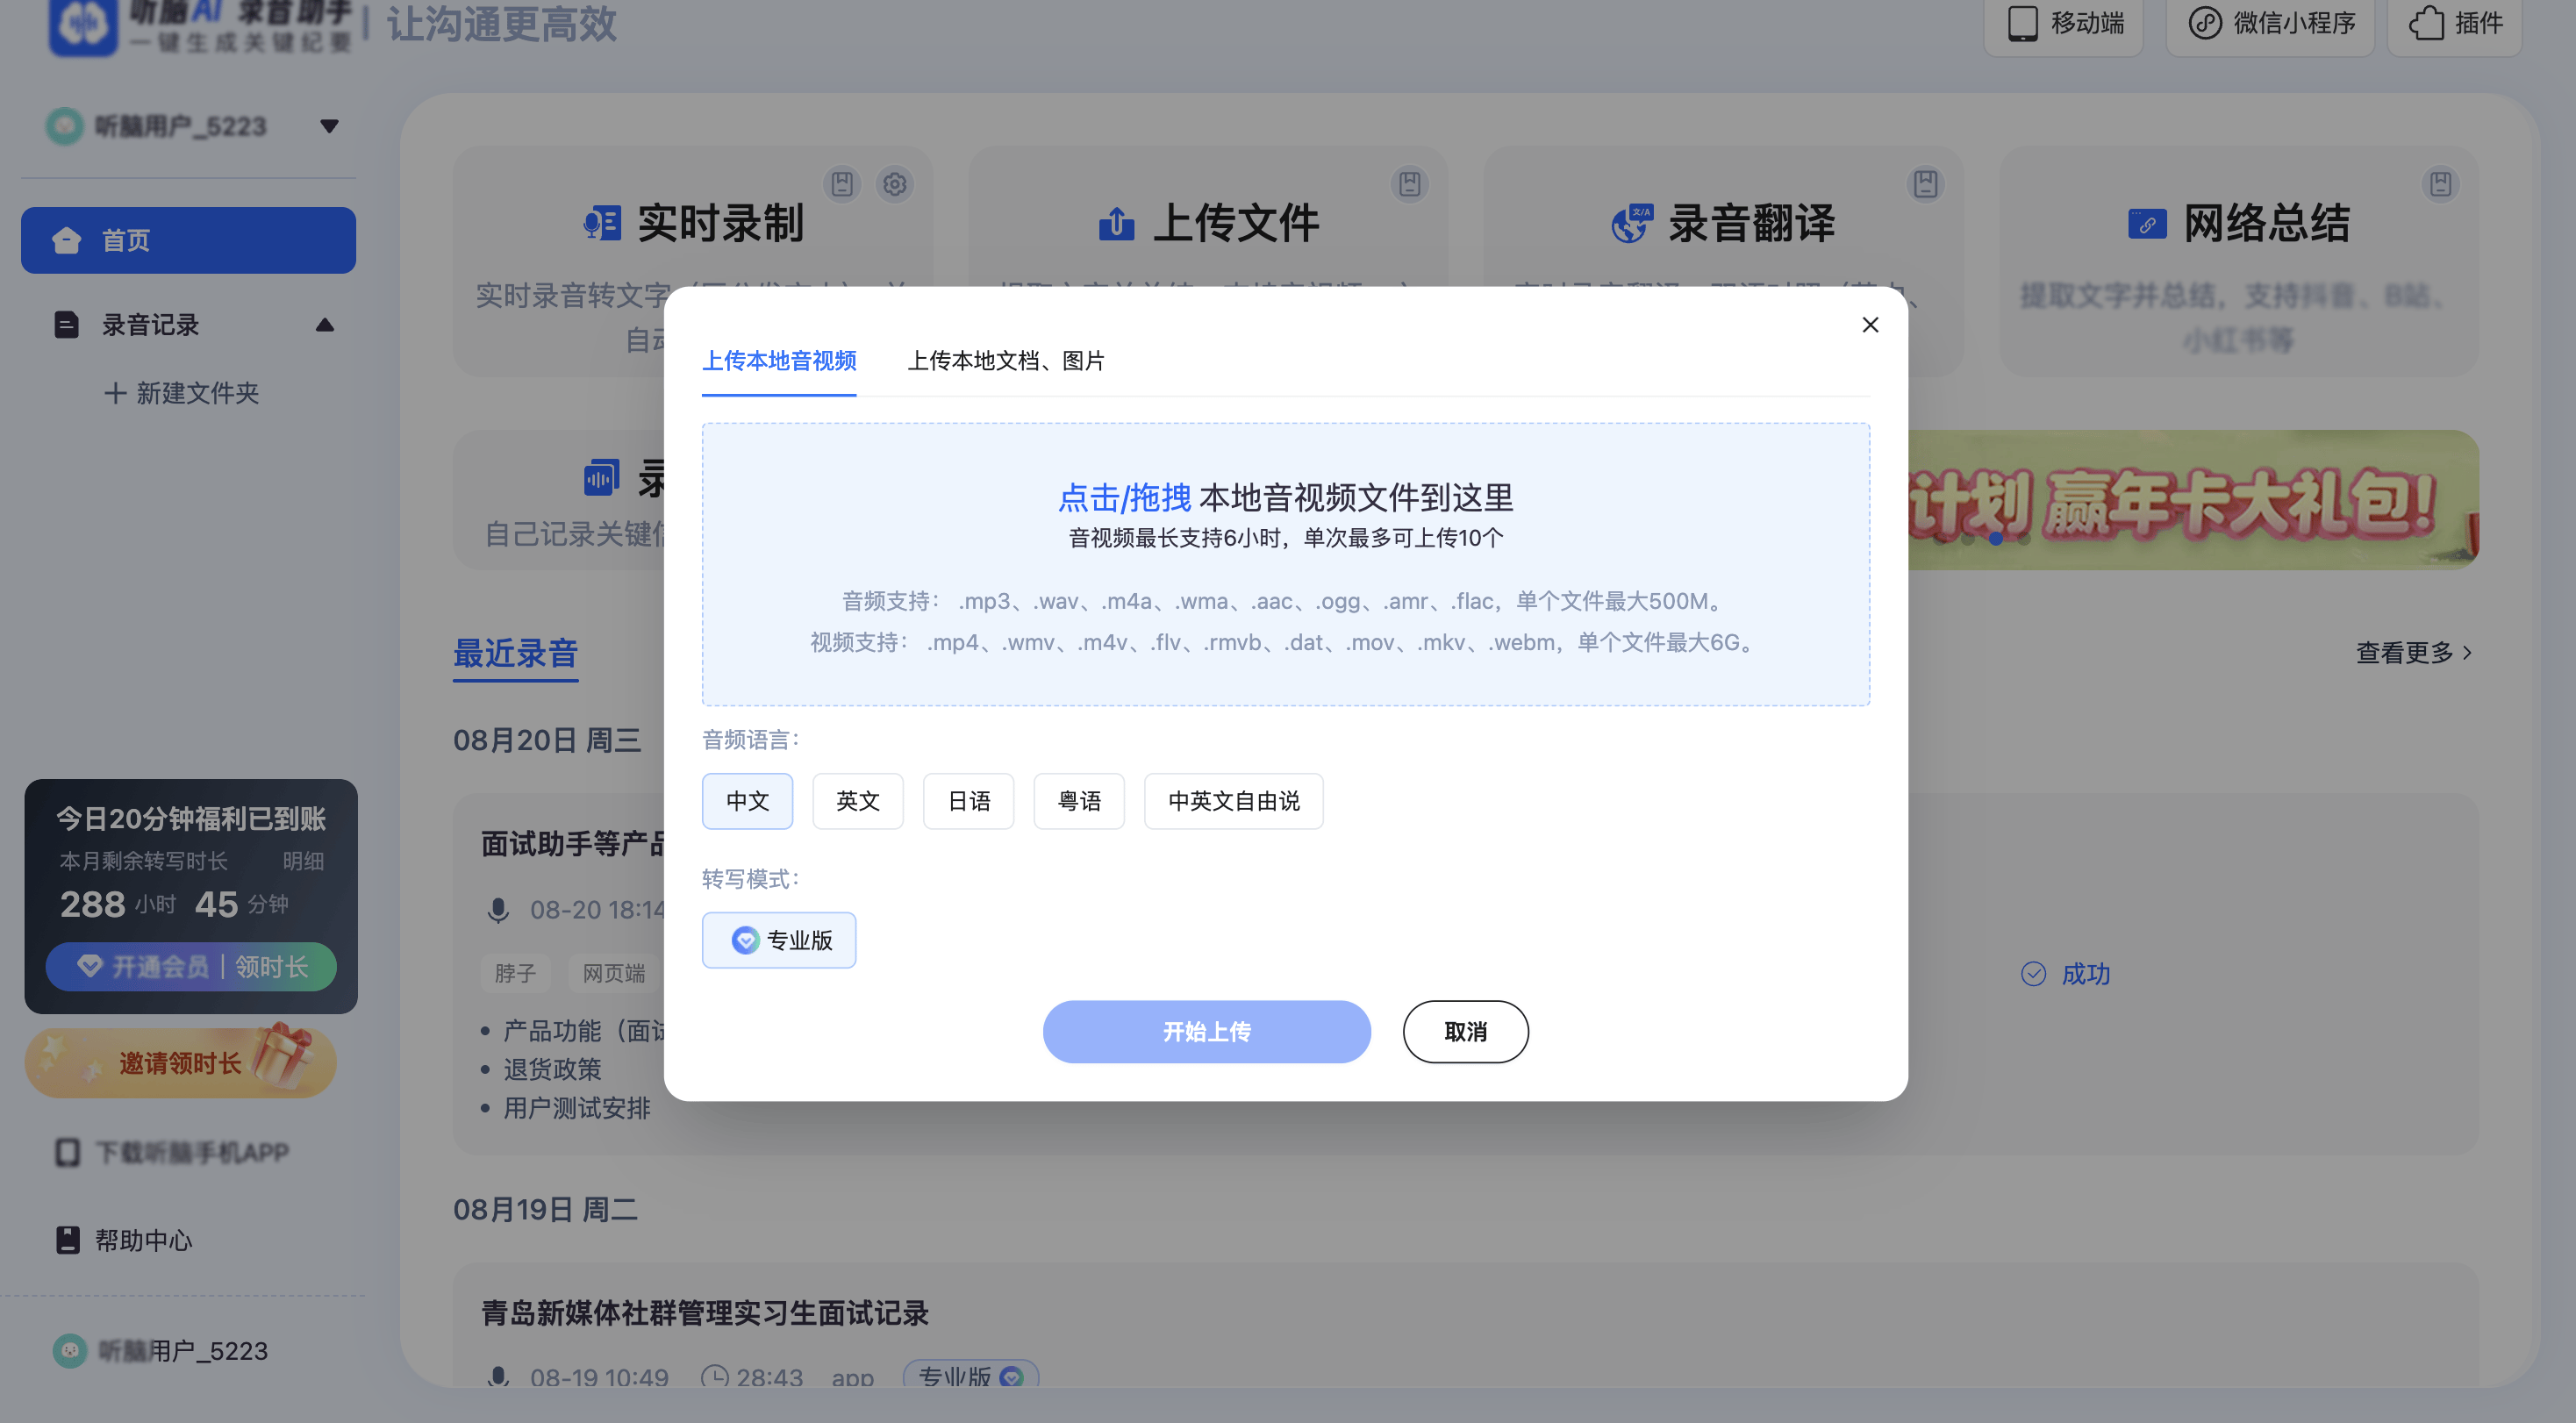
Task: Close the upload dialog with X icon
Action: pos(1869,325)
